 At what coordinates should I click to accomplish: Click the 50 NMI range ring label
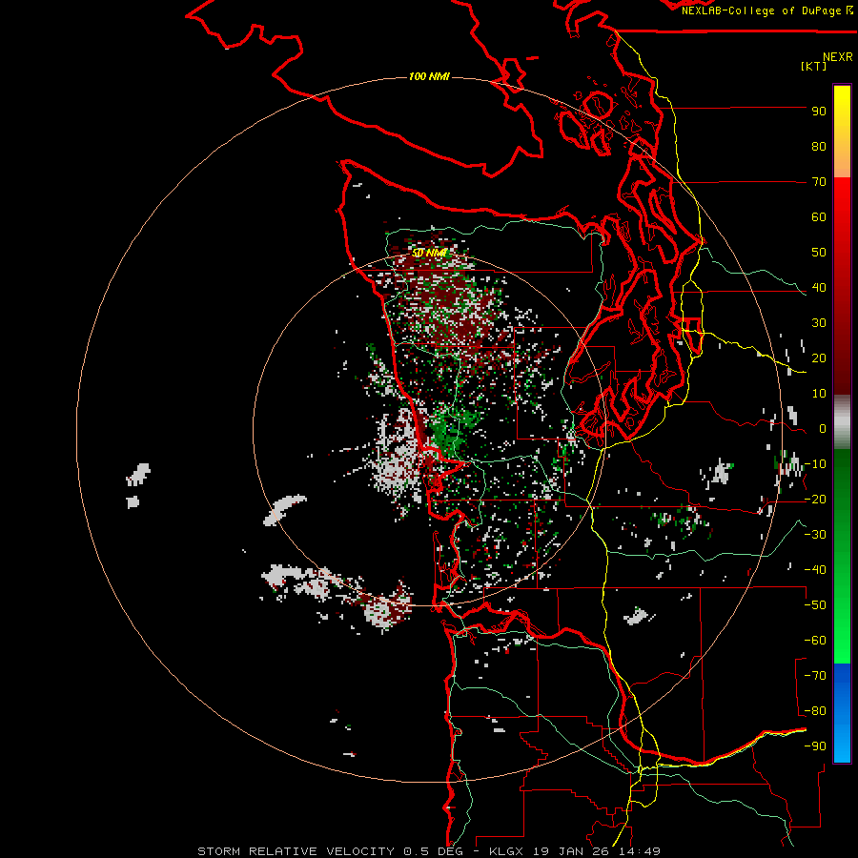click(430, 253)
